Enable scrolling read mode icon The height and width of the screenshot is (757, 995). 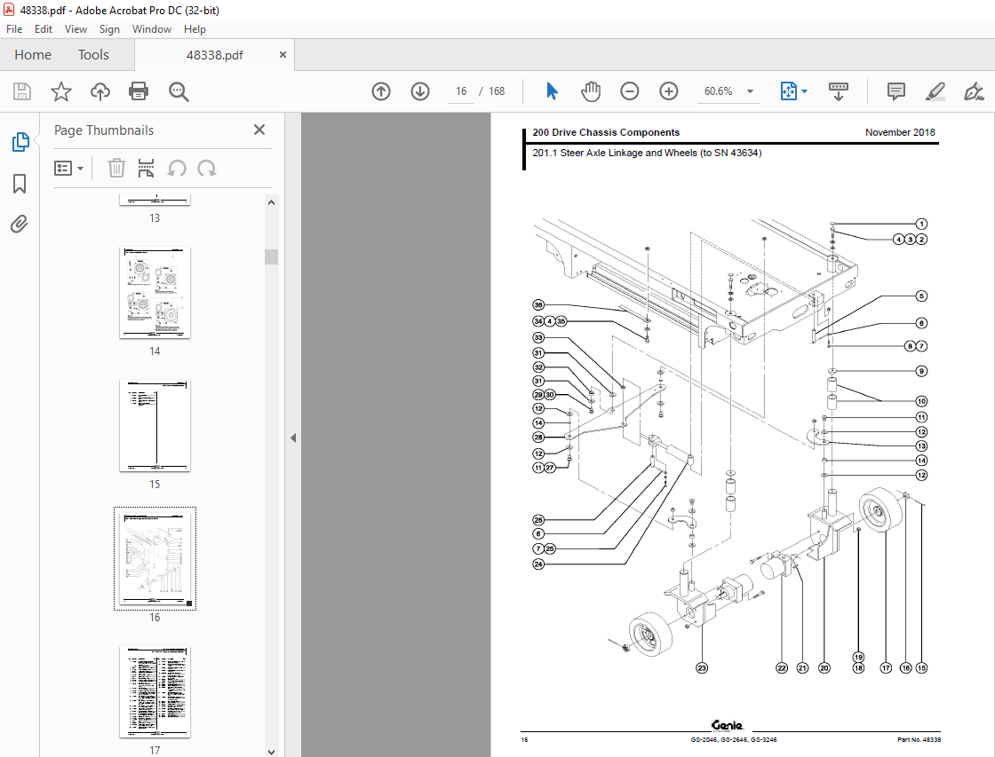click(839, 91)
